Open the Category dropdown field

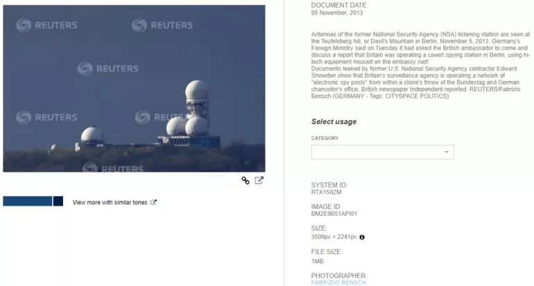tap(382, 152)
